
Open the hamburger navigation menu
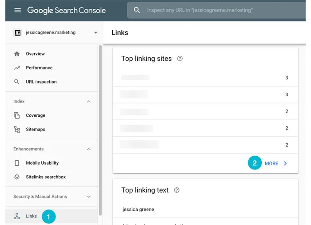pyautogui.click(x=17, y=10)
